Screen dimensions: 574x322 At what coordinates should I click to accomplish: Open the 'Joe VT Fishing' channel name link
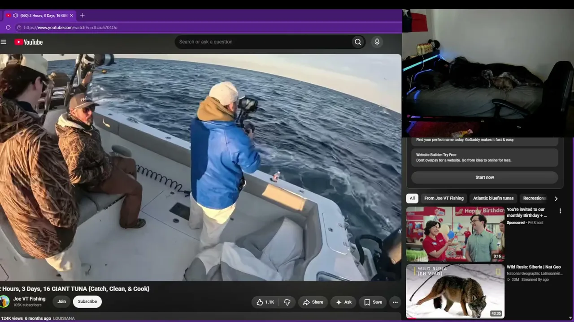[x=29, y=299]
